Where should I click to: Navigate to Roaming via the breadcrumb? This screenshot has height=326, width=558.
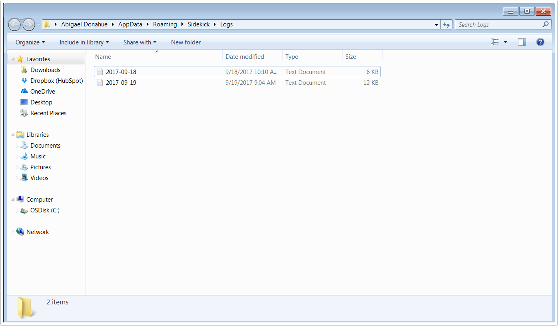tap(165, 24)
